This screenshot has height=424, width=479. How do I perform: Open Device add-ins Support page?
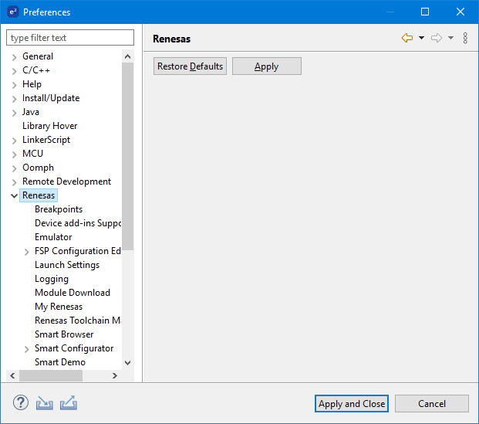point(78,223)
